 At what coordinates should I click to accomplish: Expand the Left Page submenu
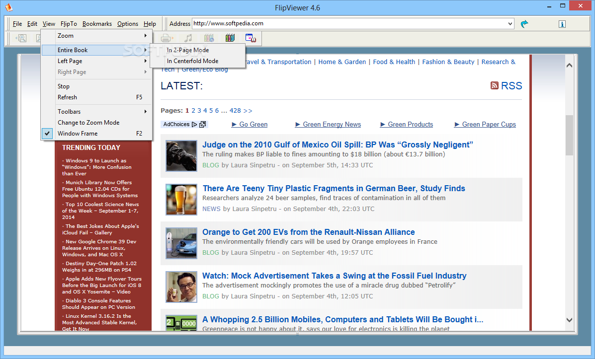pyautogui.click(x=97, y=61)
